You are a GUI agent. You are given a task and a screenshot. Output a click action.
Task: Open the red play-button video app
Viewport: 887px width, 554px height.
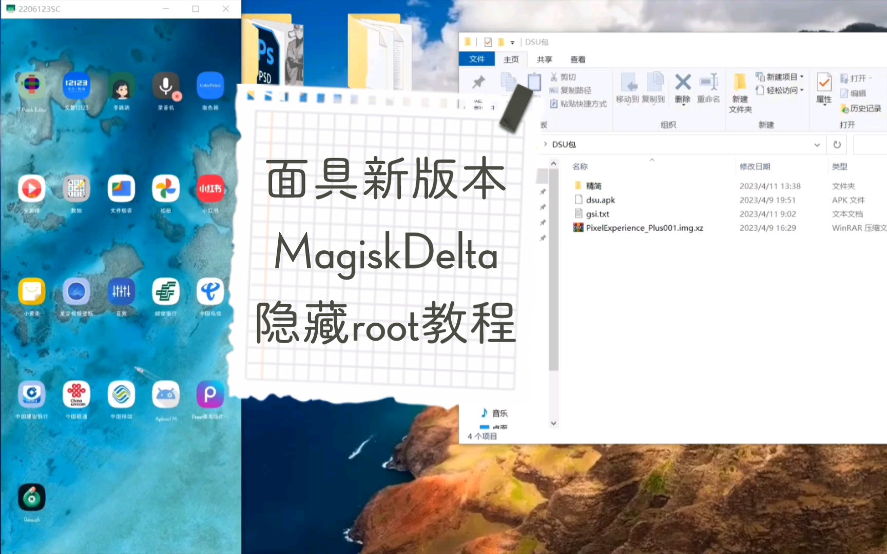pos(32,189)
